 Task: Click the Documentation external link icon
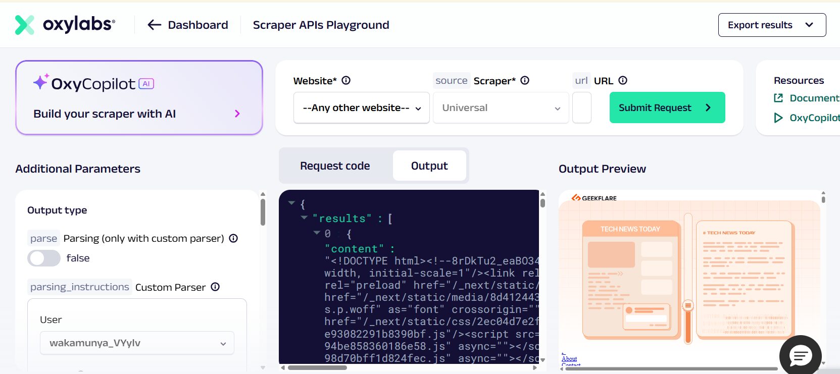[x=778, y=98]
